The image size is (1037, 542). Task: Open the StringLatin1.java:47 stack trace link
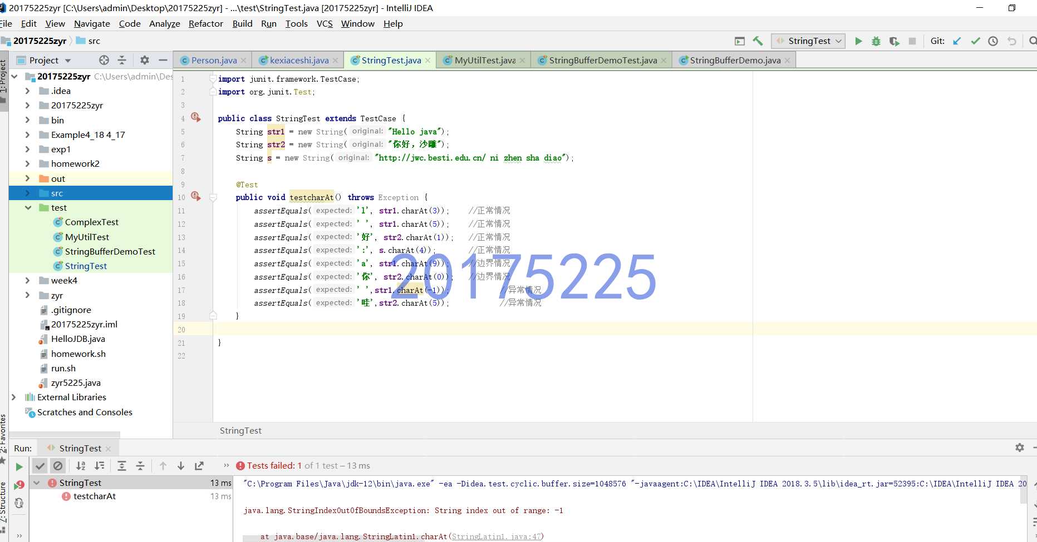point(496,536)
